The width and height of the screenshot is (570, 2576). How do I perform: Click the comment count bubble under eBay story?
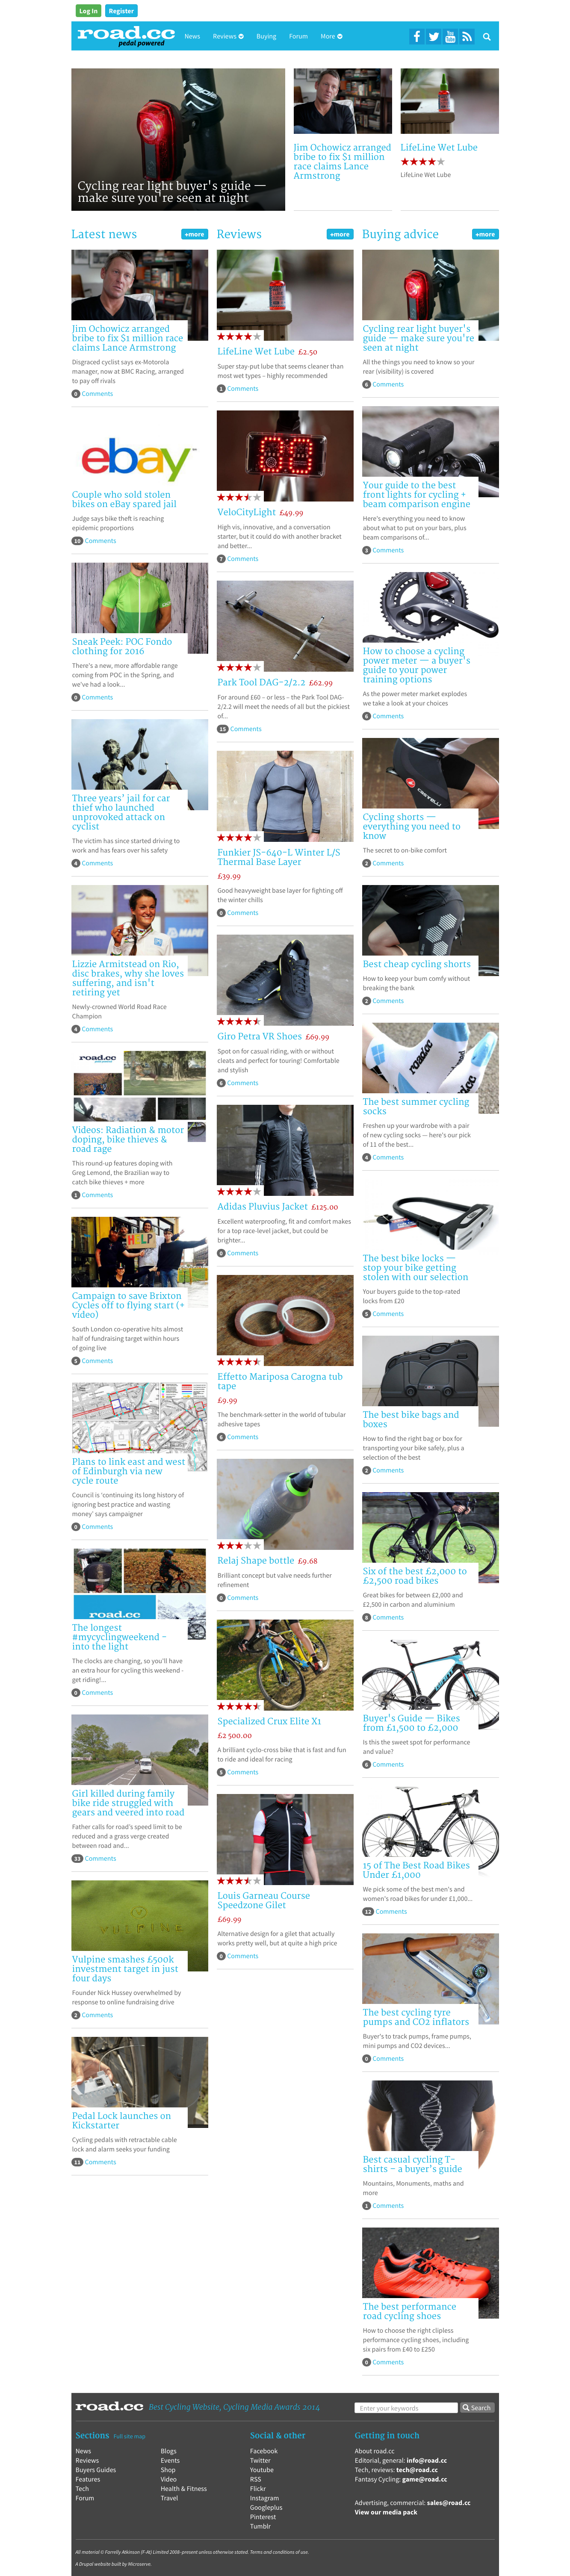(77, 541)
